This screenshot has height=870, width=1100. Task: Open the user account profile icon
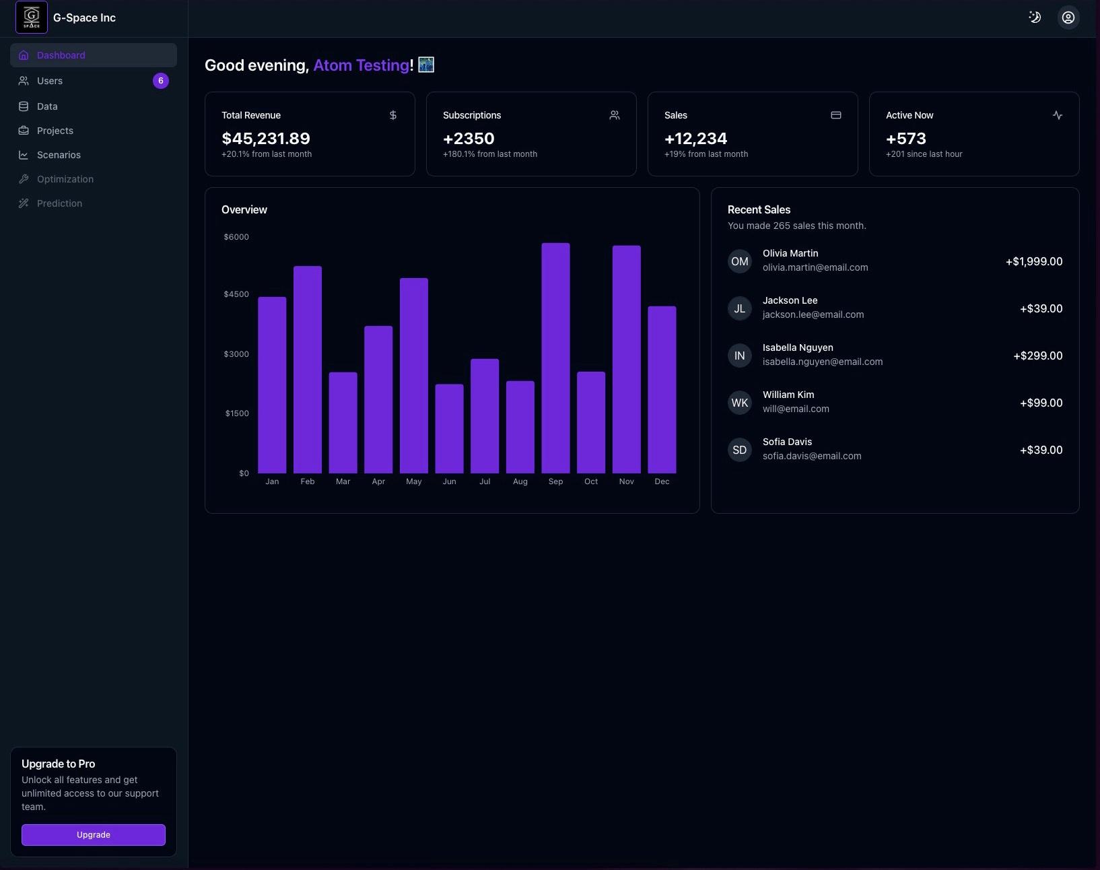click(x=1068, y=18)
